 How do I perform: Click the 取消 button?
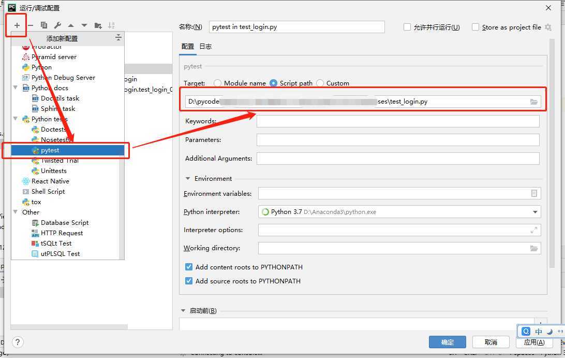coord(491,342)
